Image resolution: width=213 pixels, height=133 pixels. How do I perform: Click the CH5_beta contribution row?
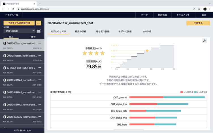[x=129, y=125]
